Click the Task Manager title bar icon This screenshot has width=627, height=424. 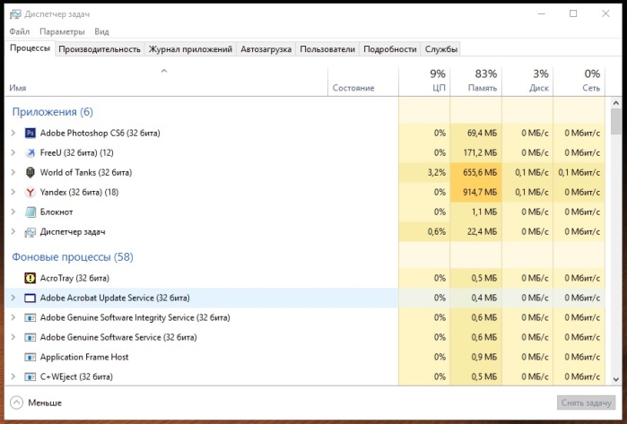point(15,14)
